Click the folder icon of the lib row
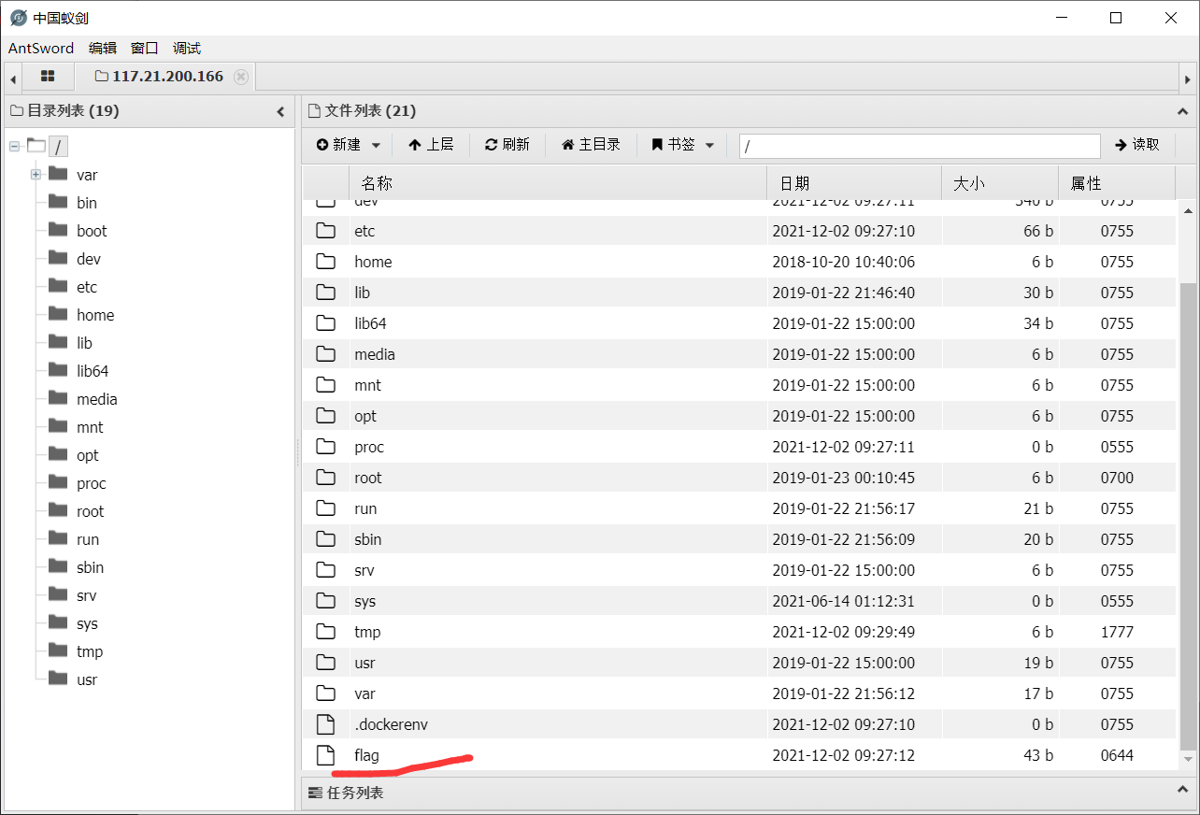1200x815 pixels. pos(325,293)
